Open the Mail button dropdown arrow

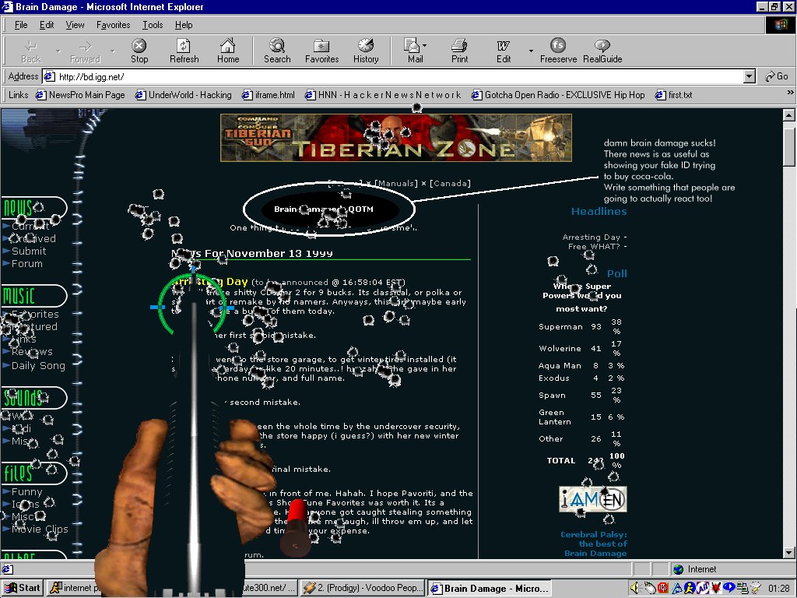click(x=425, y=47)
